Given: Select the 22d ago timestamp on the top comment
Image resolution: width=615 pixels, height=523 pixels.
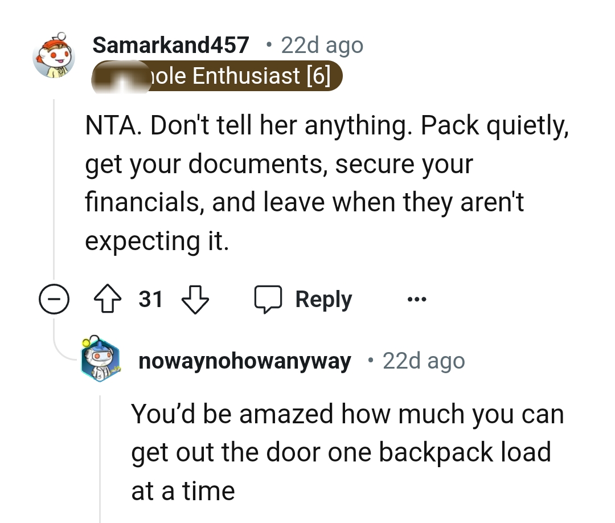Looking at the screenshot, I should click(322, 44).
